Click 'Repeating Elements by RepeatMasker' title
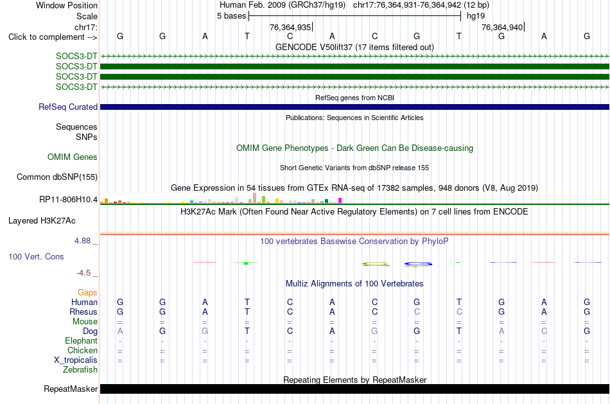The height and width of the screenshot is (404, 610). (x=354, y=380)
